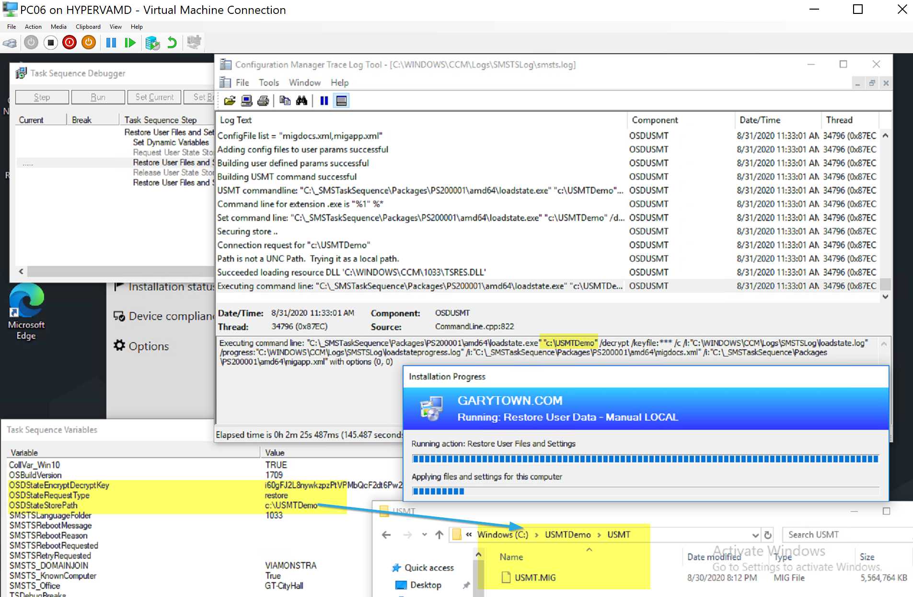Toggle the show details pane button
Image resolution: width=913 pixels, height=597 pixels.
tap(341, 101)
